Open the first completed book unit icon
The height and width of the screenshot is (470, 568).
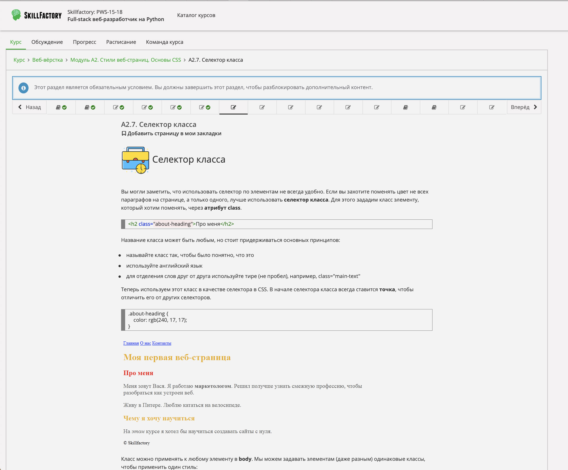tap(61, 107)
